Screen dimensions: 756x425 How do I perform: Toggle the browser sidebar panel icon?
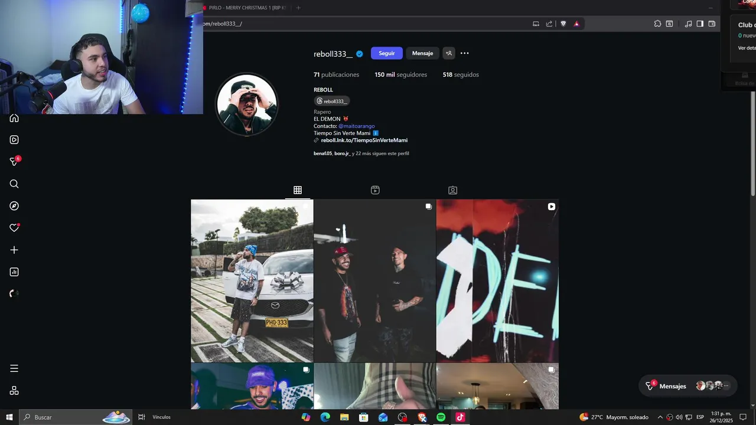[x=700, y=24]
